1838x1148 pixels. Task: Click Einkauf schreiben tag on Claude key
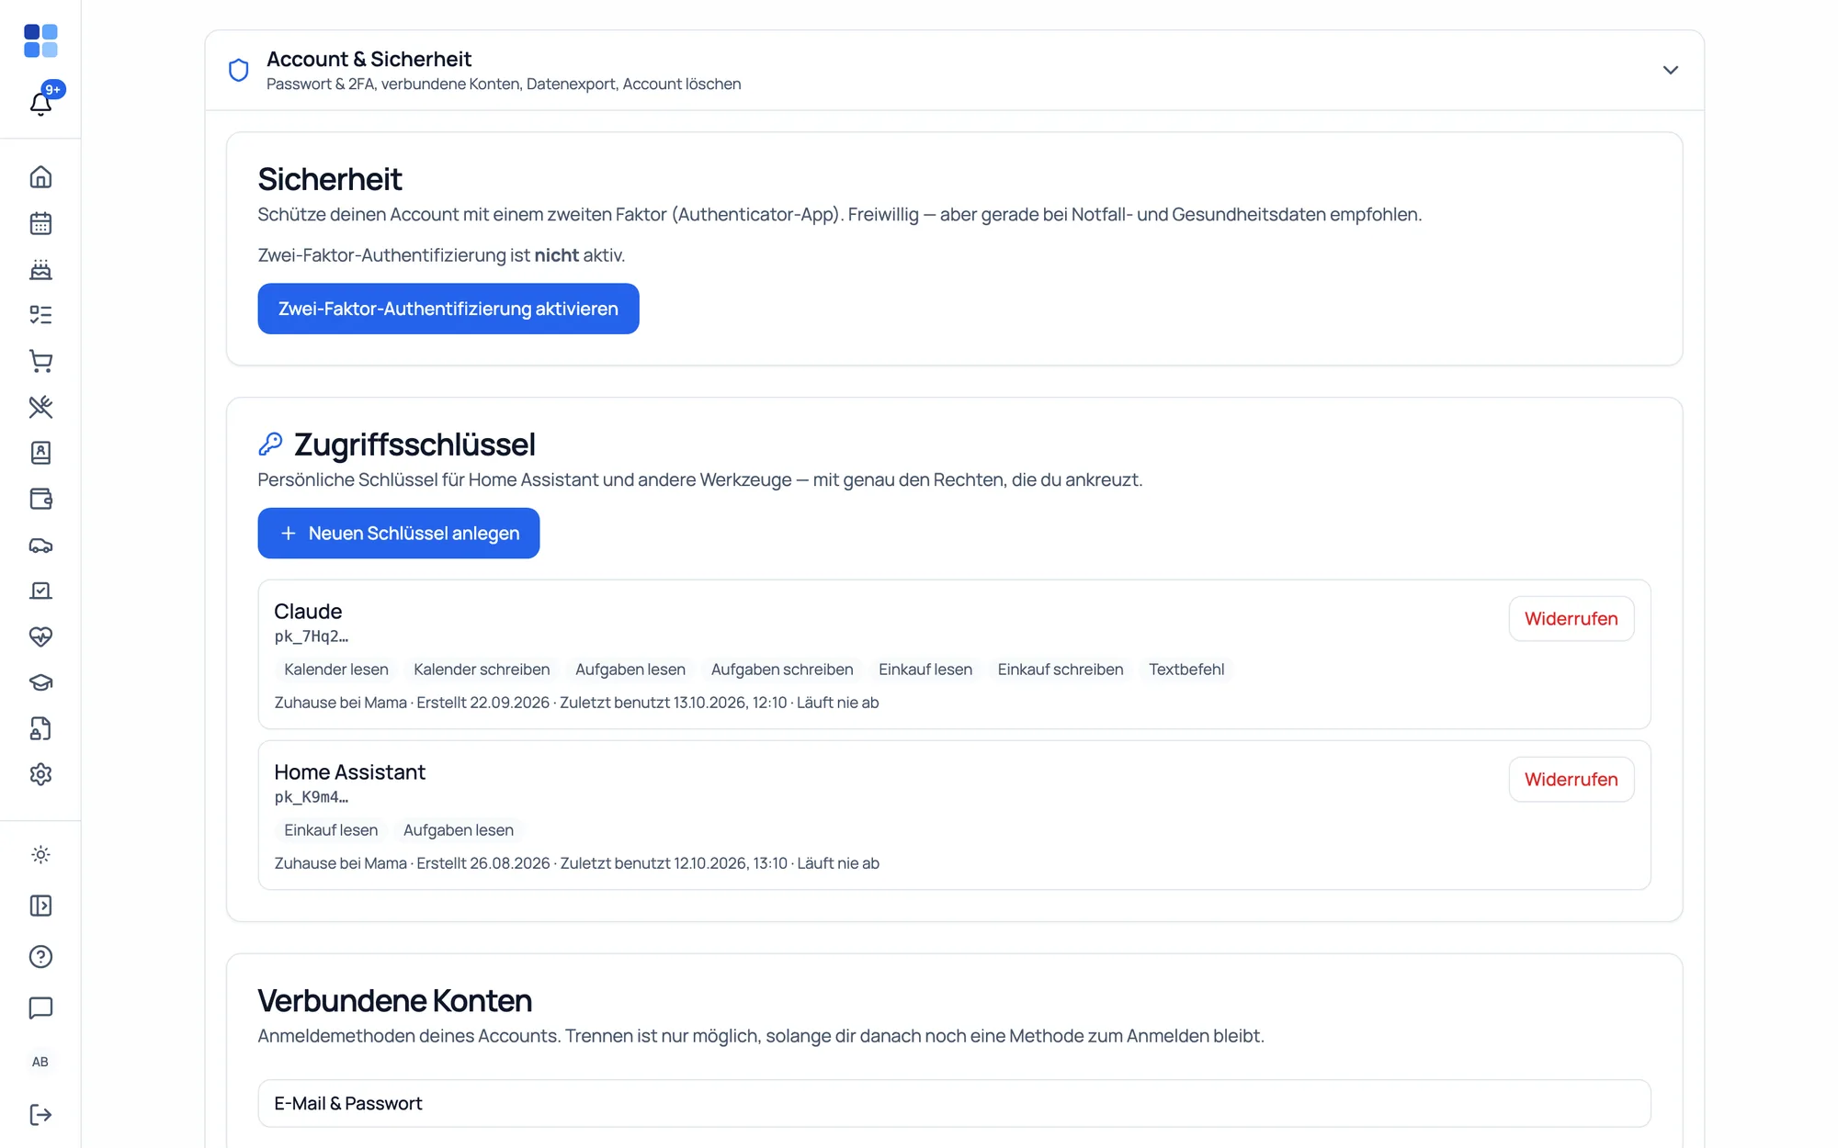coord(1061,670)
